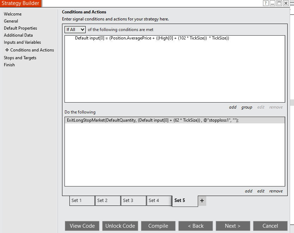Go back with the < Back button
Image resolution: width=294 pixels, height=233 pixels.
click(196, 226)
